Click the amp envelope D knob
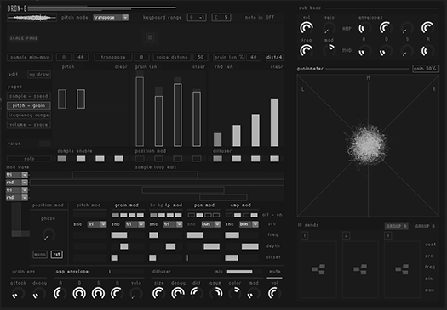The image size is (447, 310). pyautogui.click(x=79, y=293)
